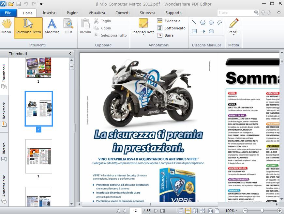Switch to continuous facing pages view

tap(202, 211)
